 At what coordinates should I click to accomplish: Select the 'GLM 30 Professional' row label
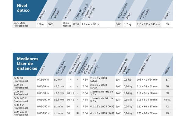point(21,80)
